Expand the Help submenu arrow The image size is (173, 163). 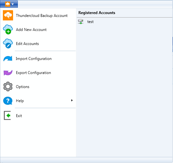72,100
